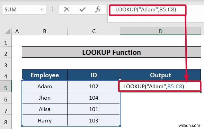Click the Select All triangle corner
This screenshot has width=204, height=129.
8,31
